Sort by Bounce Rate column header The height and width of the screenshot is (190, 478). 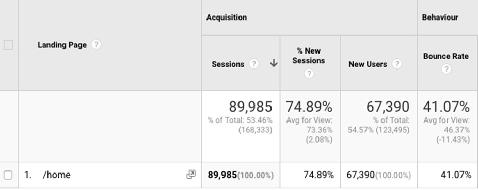pyautogui.click(x=445, y=56)
